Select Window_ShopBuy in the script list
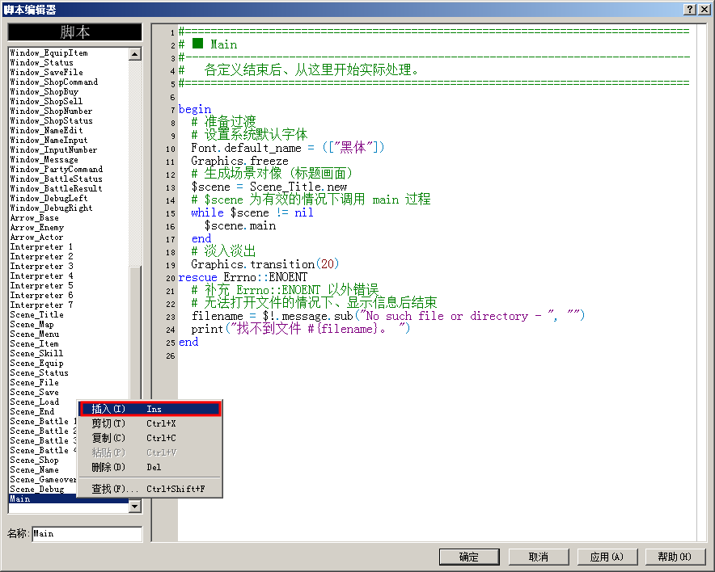Viewport: 715px width, 572px height. [x=70, y=91]
